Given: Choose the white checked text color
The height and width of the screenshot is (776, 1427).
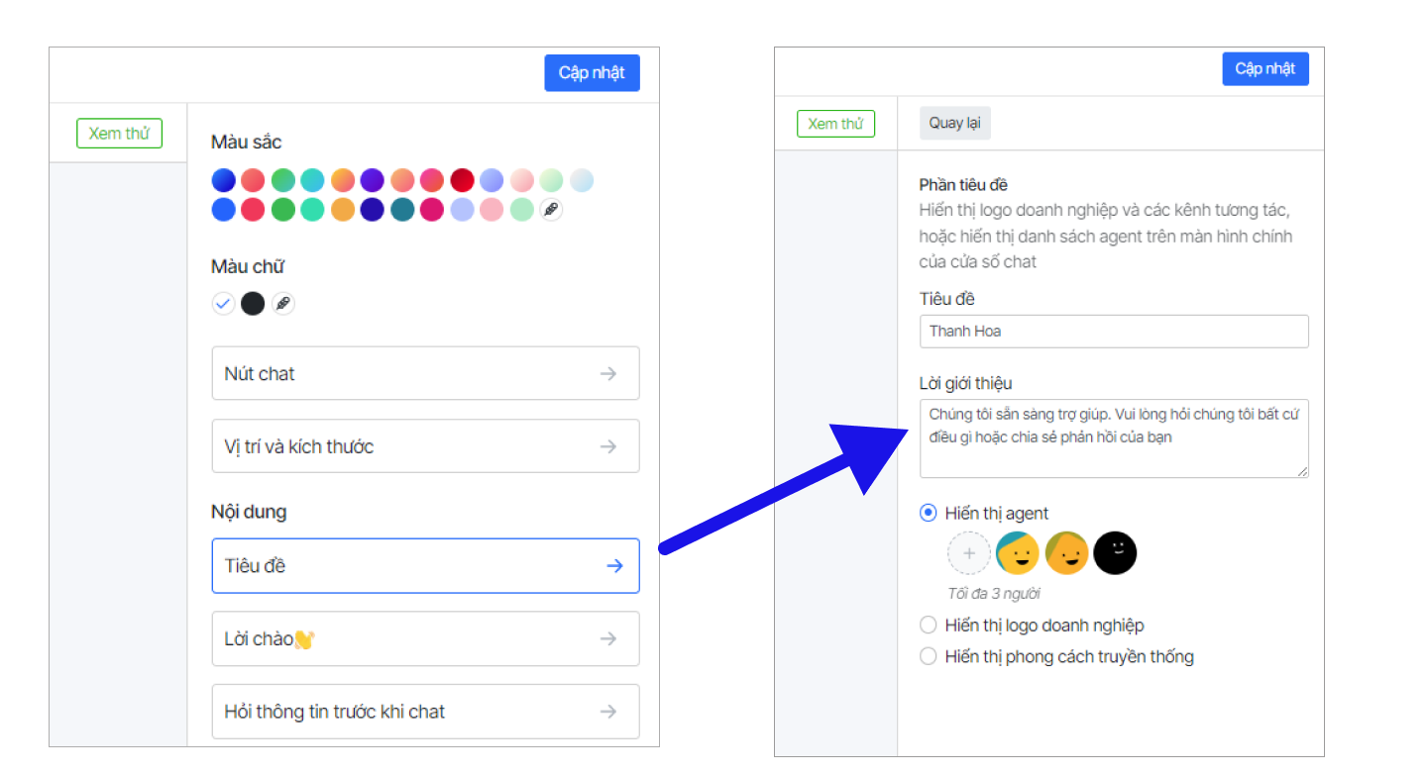Looking at the screenshot, I should pyautogui.click(x=223, y=304).
